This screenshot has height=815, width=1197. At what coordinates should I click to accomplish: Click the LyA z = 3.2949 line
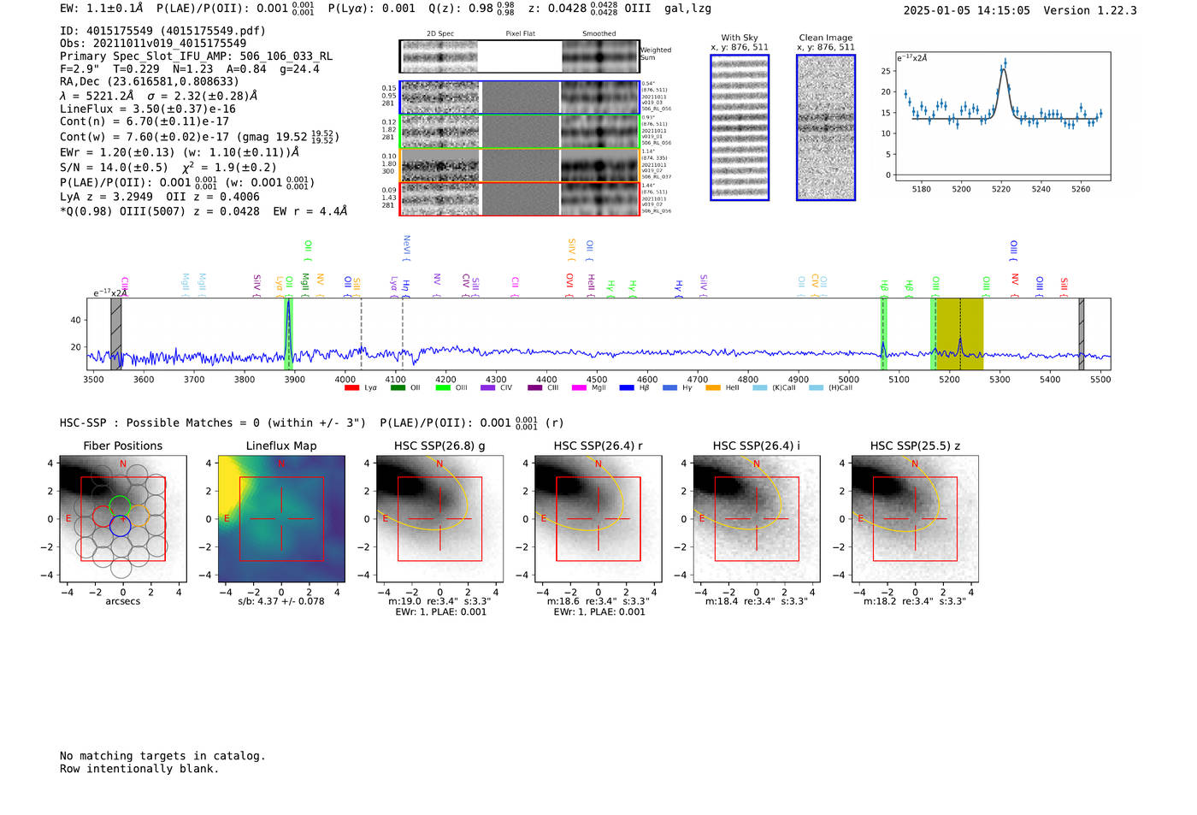coord(107,197)
